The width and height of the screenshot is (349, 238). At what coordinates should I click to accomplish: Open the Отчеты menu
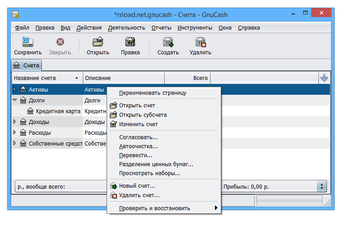click(161, 28)
